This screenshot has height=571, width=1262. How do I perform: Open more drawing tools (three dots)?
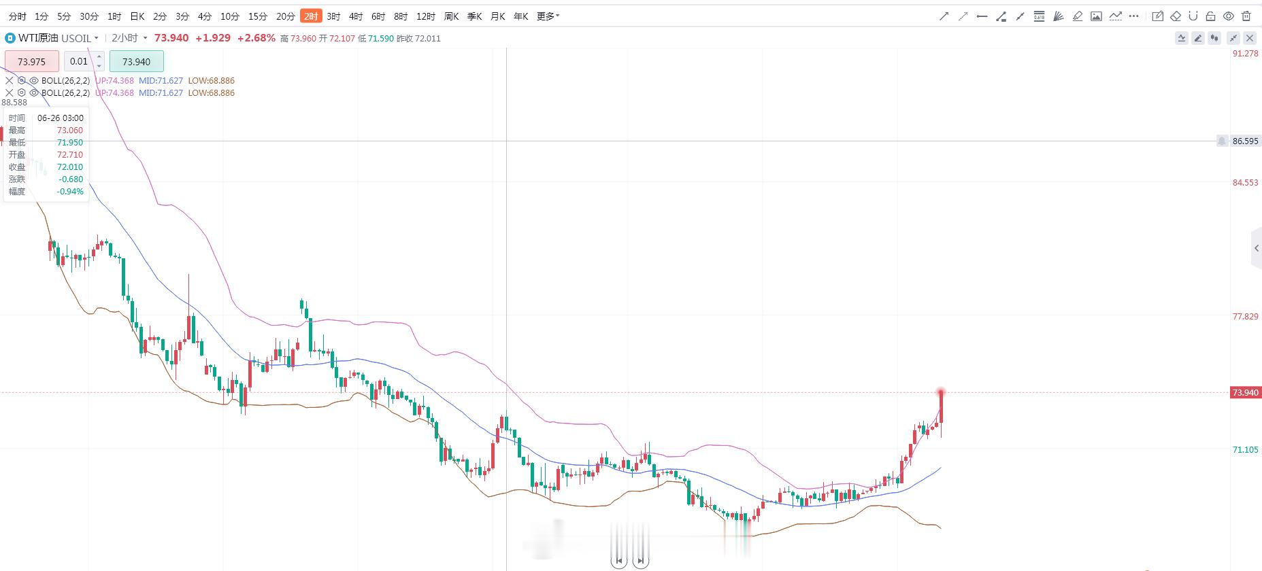(1133, 16)
